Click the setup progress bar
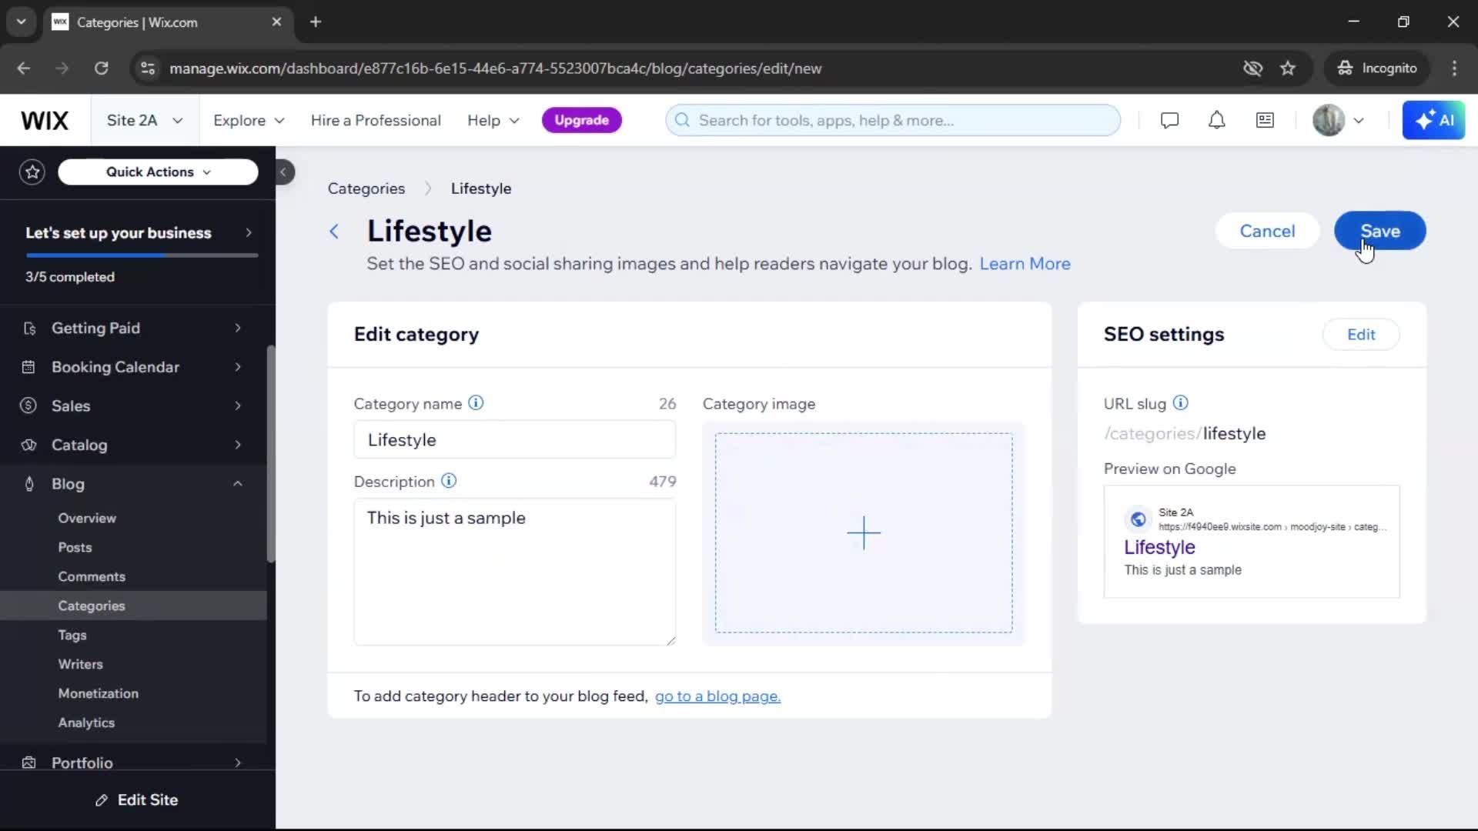The height and width of the screenshot is (831, 1478). point(142,255)
